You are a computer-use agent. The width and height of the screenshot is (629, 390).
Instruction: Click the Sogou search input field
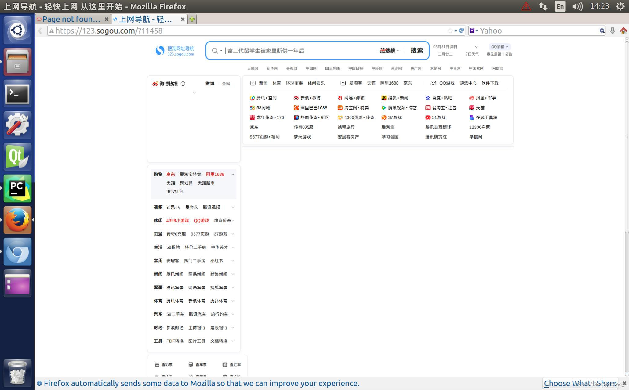click(x=299, y=51)
